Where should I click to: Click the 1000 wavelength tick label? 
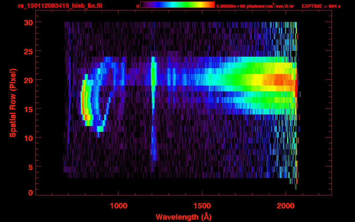(x=118, y=206)
